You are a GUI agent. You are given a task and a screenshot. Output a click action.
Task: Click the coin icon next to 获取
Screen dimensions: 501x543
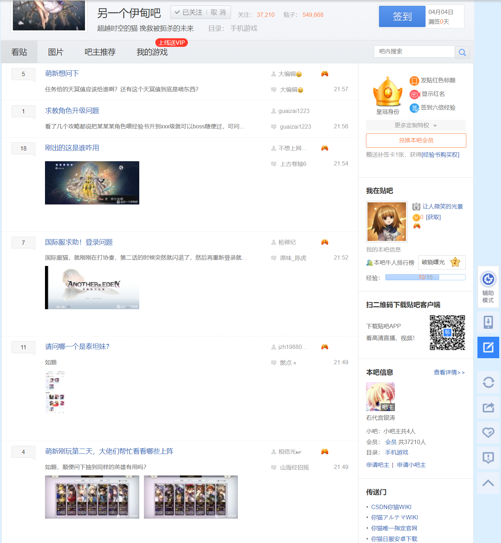[416, 217]
